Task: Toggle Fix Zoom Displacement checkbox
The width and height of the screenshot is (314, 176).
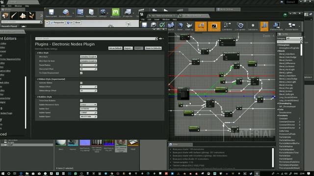Action: point(81,73)
